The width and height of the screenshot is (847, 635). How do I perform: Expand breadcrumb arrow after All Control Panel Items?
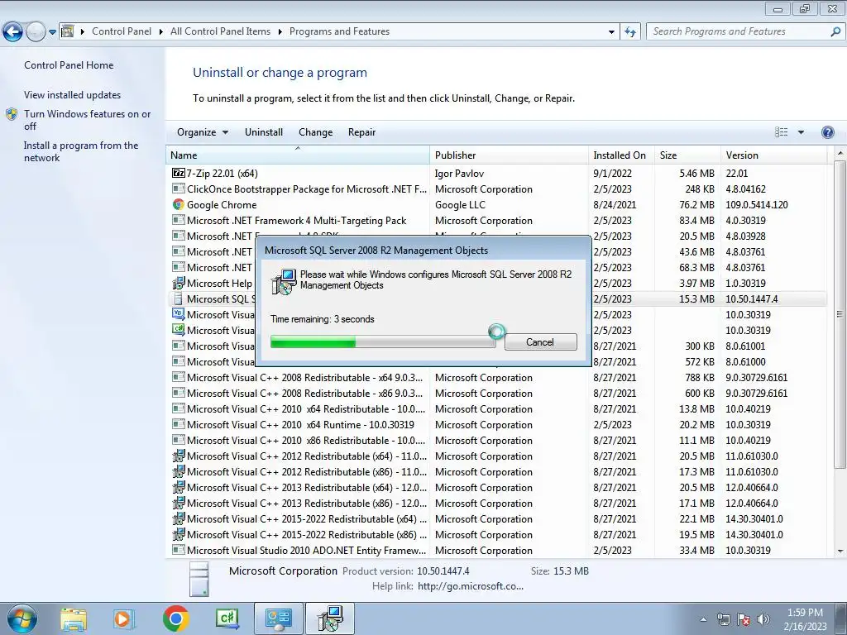coord(280,32)
